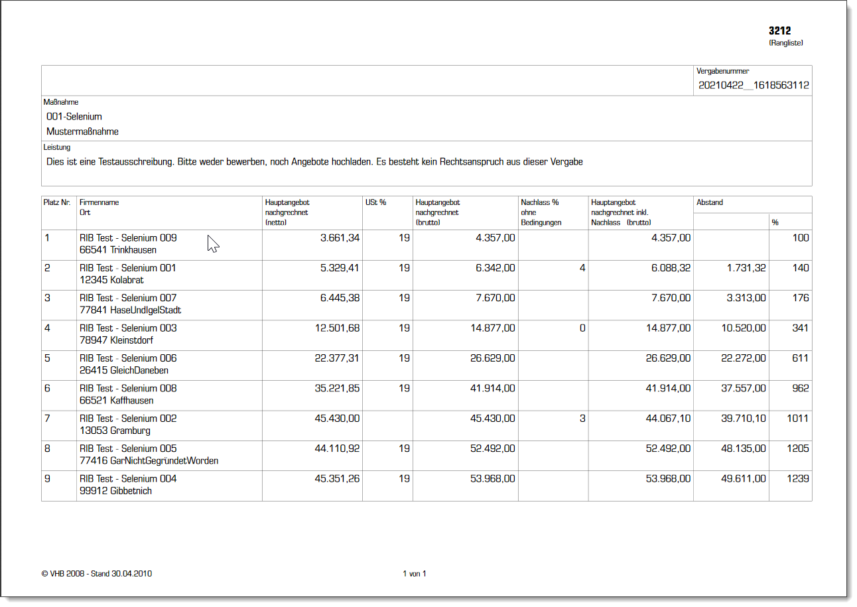Click 78947 Kleinstdorf
Image resolution: width=857 pixels, height=607 pixels.
(x=117, y=340)
